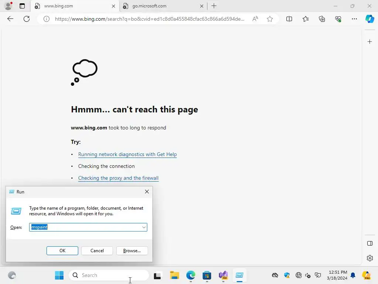This screenshot has width=378, height=284.
Task: Open Read aloud in address bar
Action: pyautogui.click(x=255, y=19)
